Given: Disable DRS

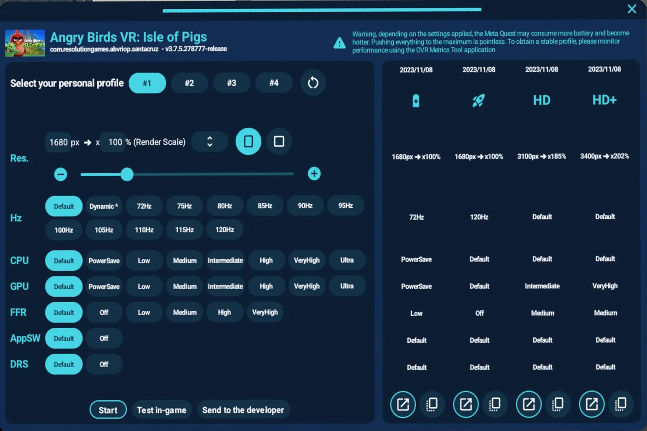Looking at the screenshot, I should tap(104, 364).
